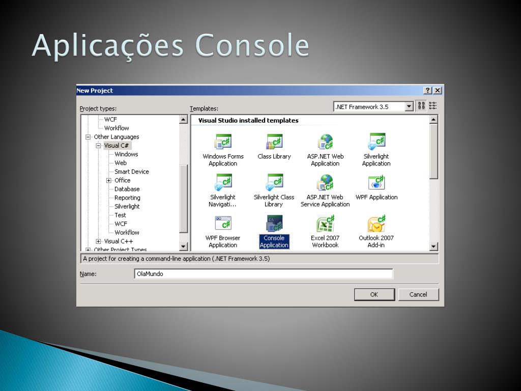The image size is (521, 391).
Task: Close the New Project dialog
Action: pos(438,90)
